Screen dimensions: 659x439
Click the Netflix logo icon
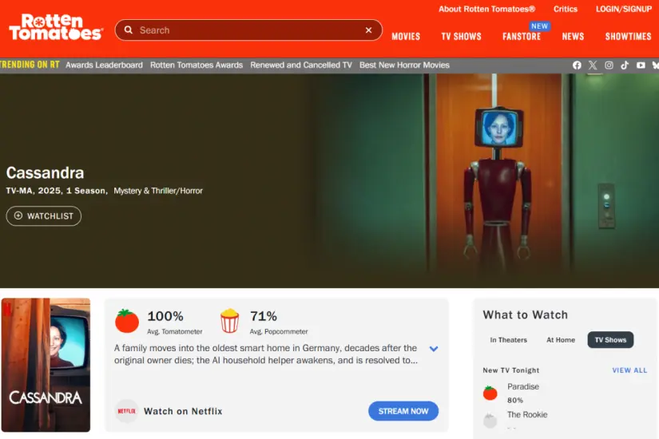pyautogui.click(x=126, y=411)
